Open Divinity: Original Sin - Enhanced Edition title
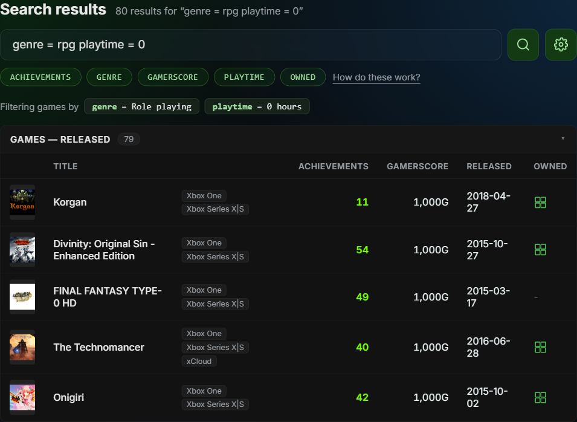 point(104,250)
